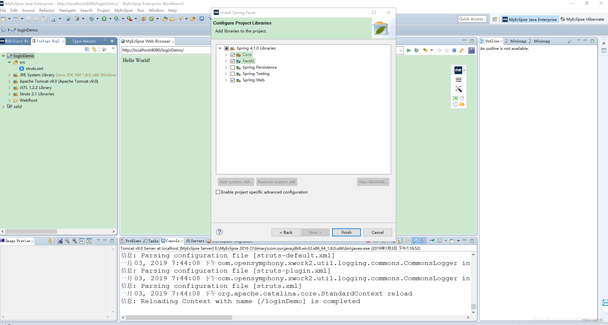Image resolution: width=608 pixels, height=325 pixels.
Task: Click the Back button in dialog
Action: [286, 232]
